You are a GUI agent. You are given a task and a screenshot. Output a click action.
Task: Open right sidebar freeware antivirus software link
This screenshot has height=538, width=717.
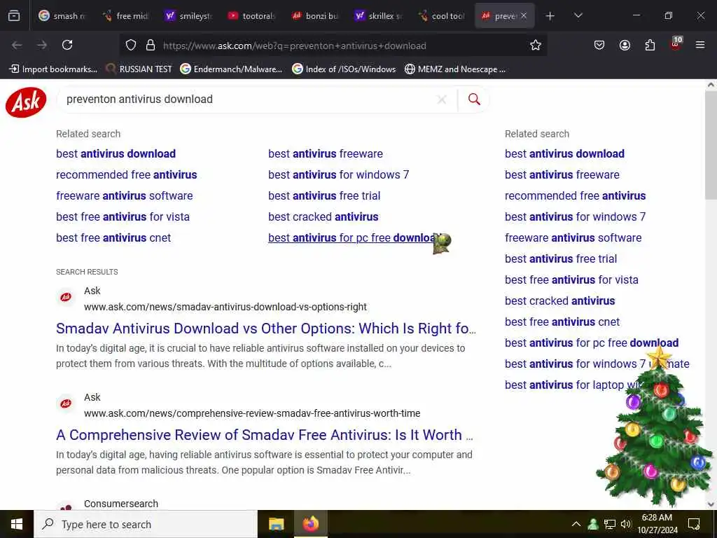coord(573,238)
